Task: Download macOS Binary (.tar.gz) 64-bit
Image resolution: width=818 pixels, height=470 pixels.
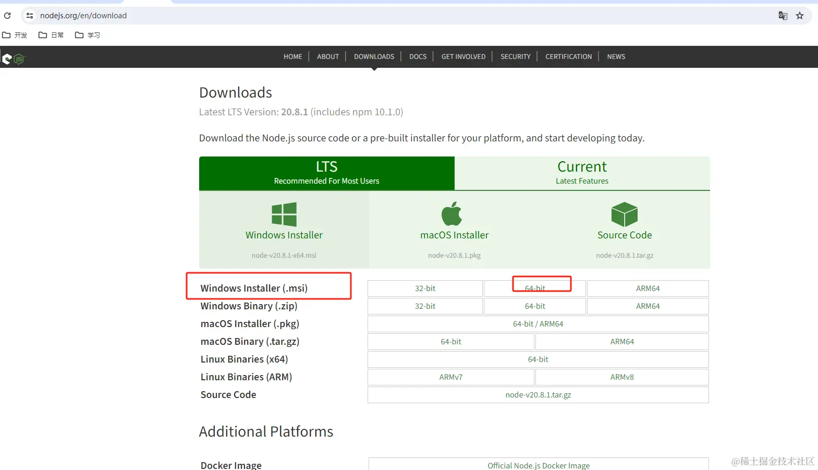Action: point(451,342)
